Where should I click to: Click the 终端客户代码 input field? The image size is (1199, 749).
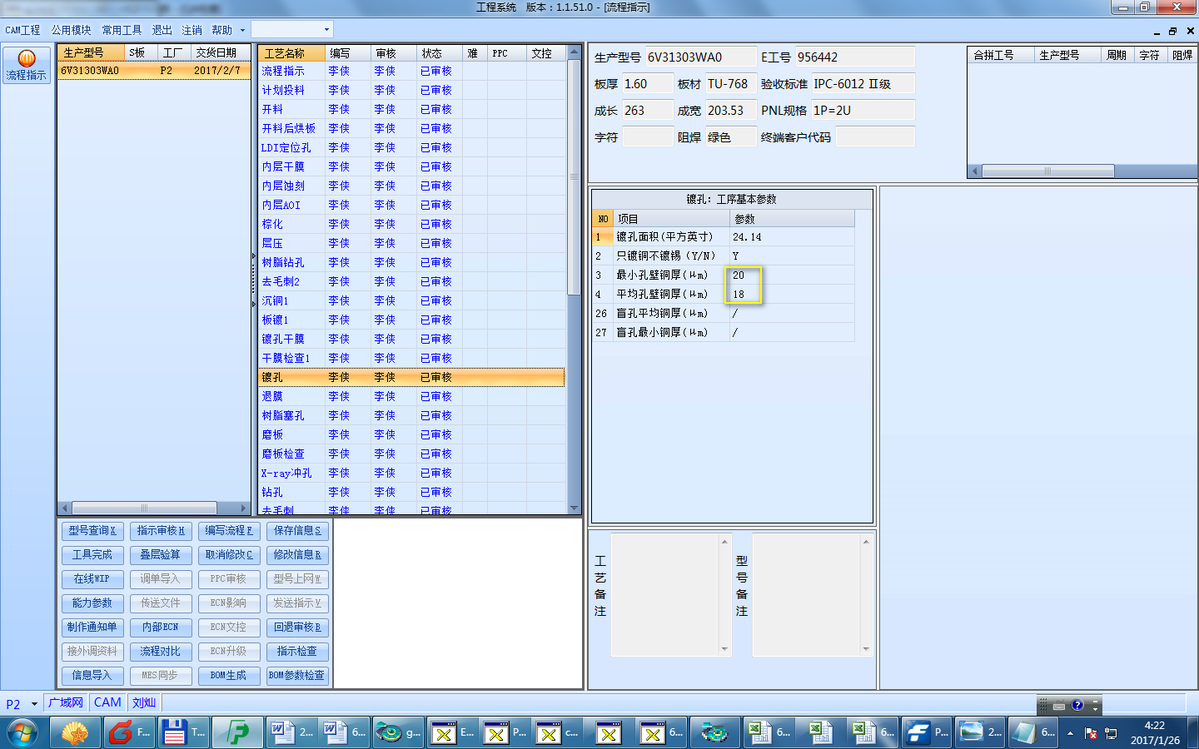(x=875, y=137)
